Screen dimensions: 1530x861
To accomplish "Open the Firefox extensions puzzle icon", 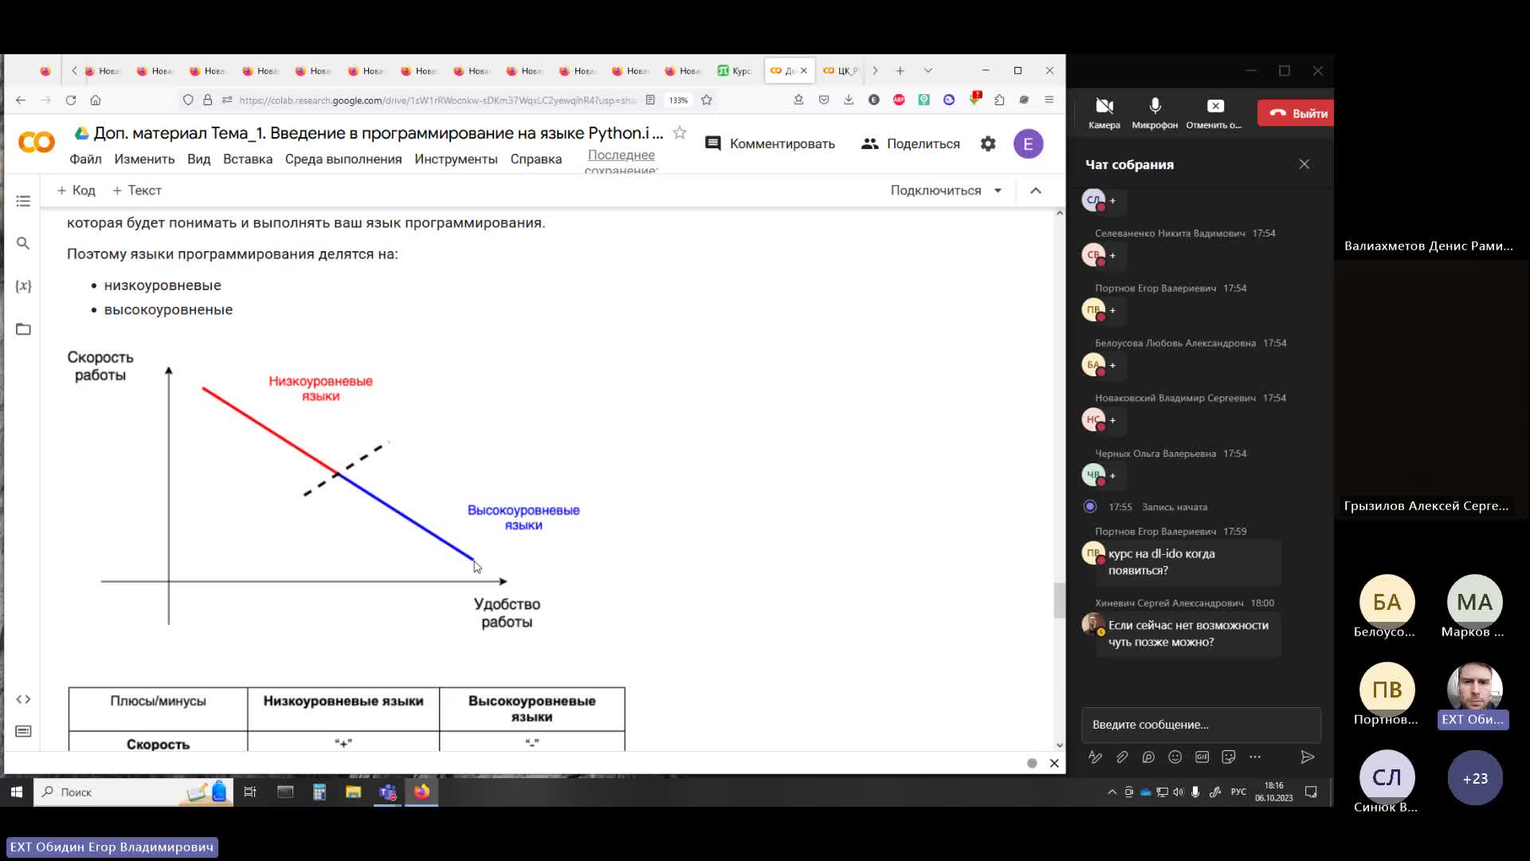I will point(999,100).
